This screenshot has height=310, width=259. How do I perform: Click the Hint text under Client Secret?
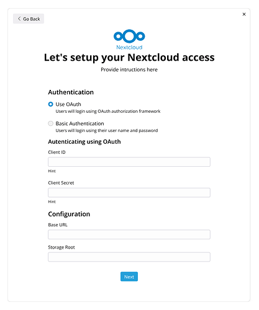point(52,201)
